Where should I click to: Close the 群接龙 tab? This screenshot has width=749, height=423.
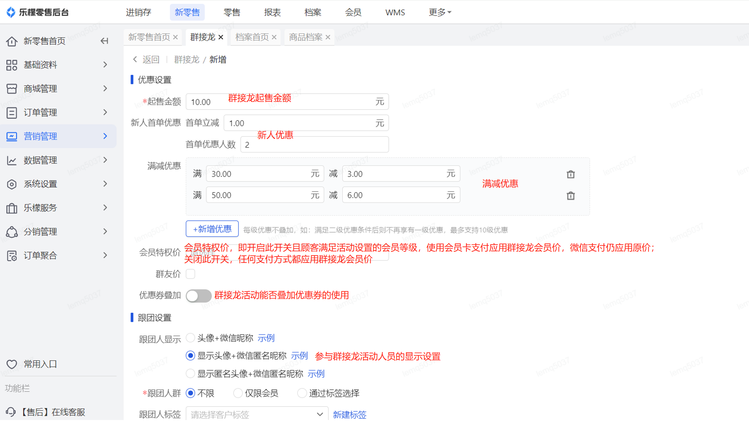[x=221, y=37]
